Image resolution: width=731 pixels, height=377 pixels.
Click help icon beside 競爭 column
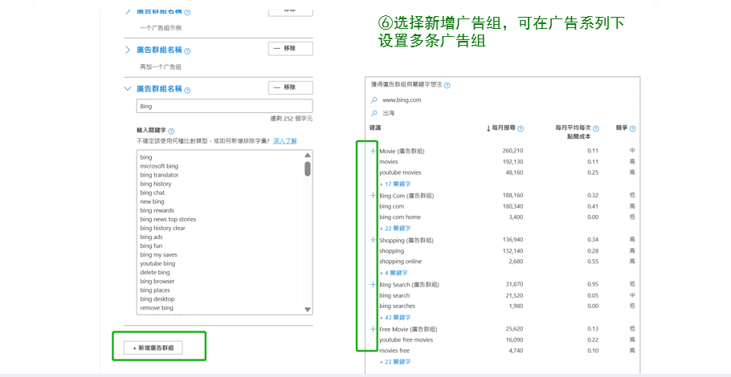point(633,128)
